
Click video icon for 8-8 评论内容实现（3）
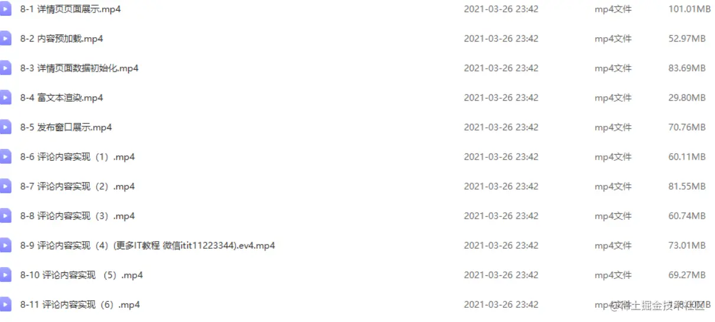[5, 216]
